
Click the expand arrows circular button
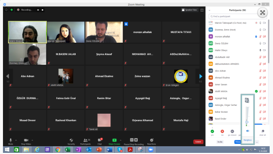(263, 13)
